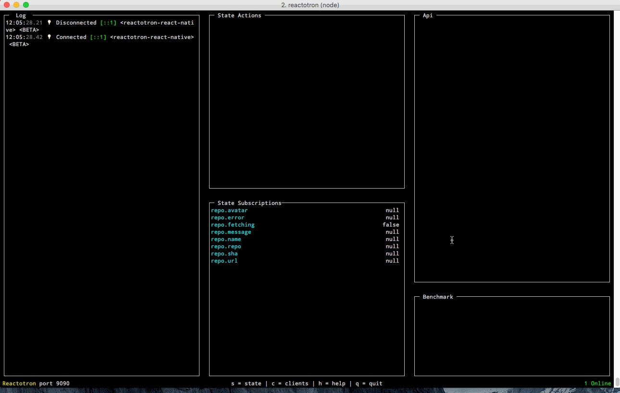Image resolution: width=620 pixels, height=393 pixels.
Task: Focus the Api panel header
Action: point(427,15)
